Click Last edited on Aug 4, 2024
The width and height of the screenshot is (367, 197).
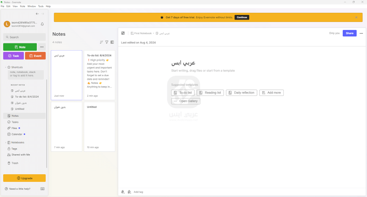click(x=138, y=42)
